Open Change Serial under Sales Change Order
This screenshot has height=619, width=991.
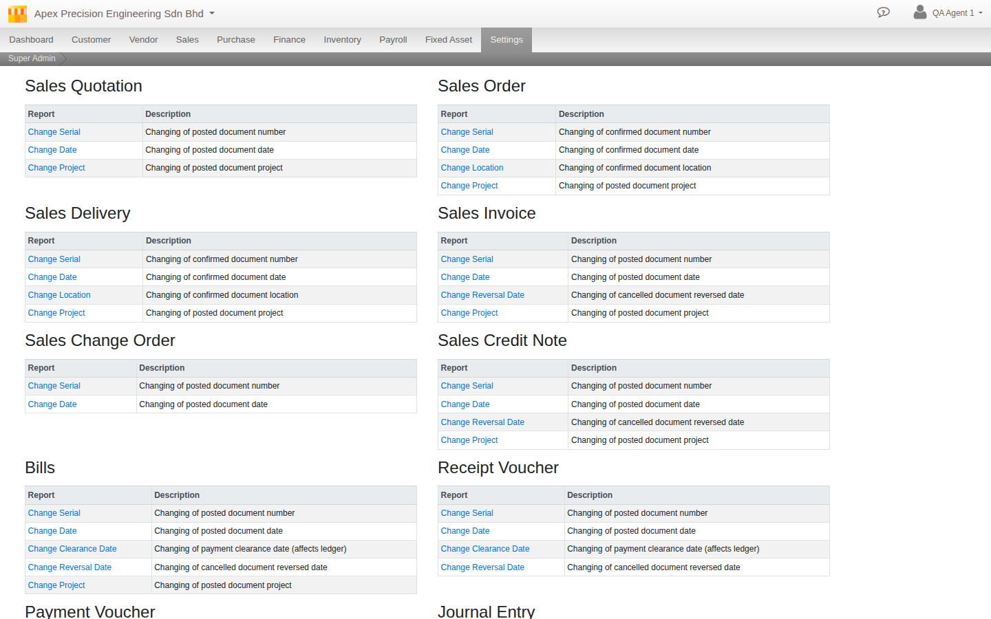pyautogui.click(x=54, y=386)
